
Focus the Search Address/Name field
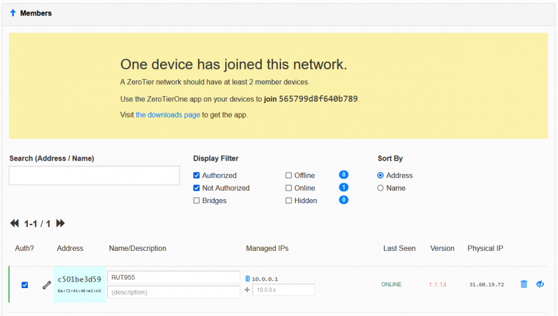94,176
